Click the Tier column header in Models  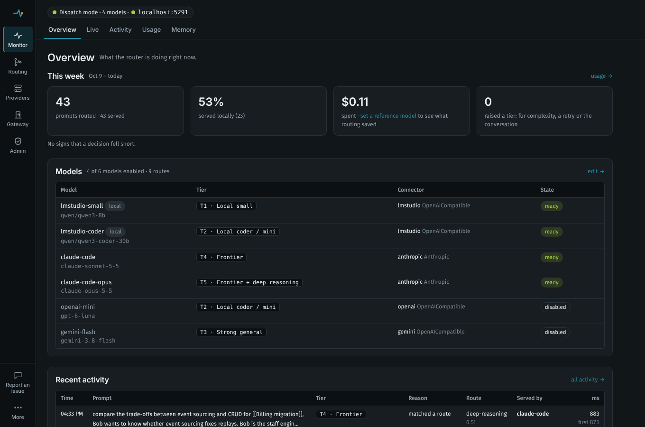tap(202, 190)
